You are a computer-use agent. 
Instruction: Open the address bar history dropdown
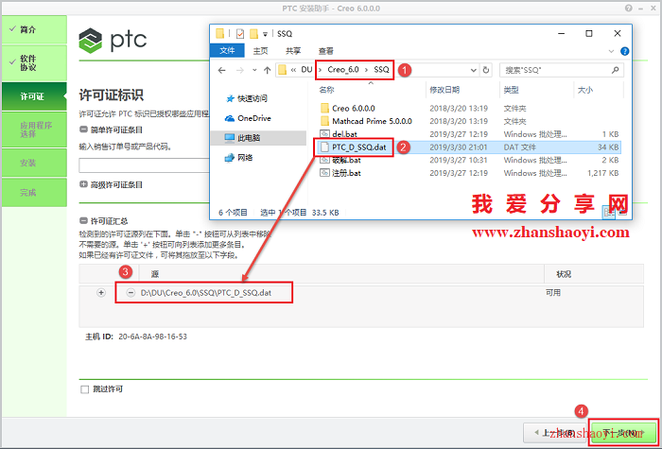(474, 71)
